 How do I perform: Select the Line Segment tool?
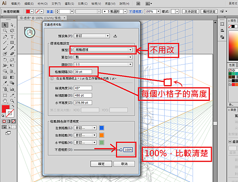[x=5, y=42]
